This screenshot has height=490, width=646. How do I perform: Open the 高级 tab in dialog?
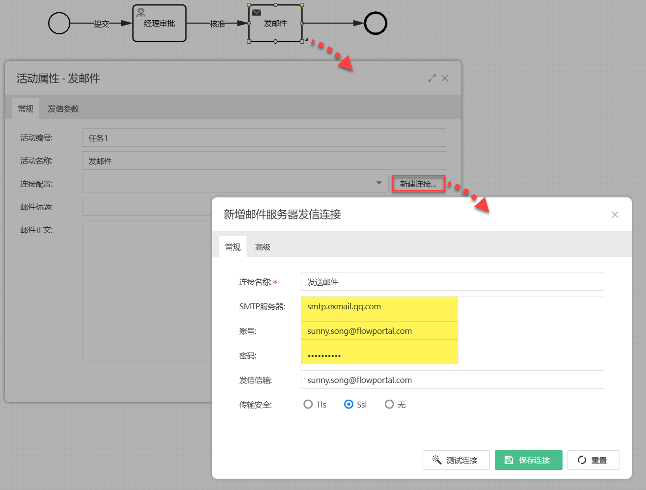[x=263, y=247]
